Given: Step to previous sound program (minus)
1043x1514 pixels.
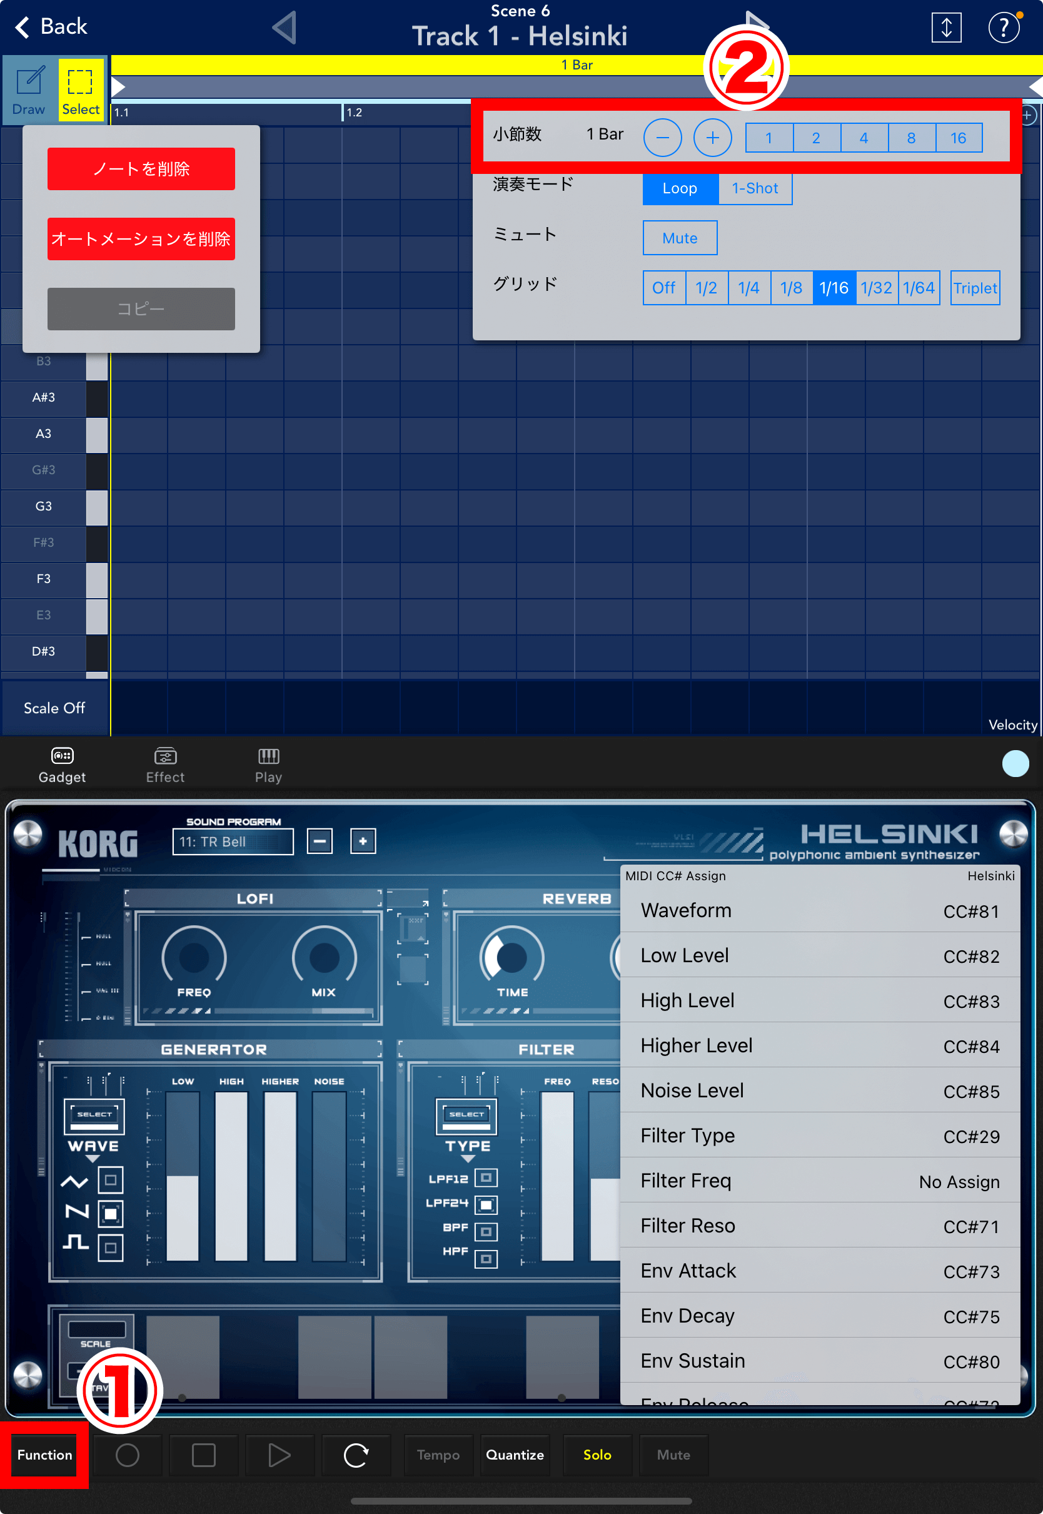Looking at the screenshot, I should pos(320,841).
